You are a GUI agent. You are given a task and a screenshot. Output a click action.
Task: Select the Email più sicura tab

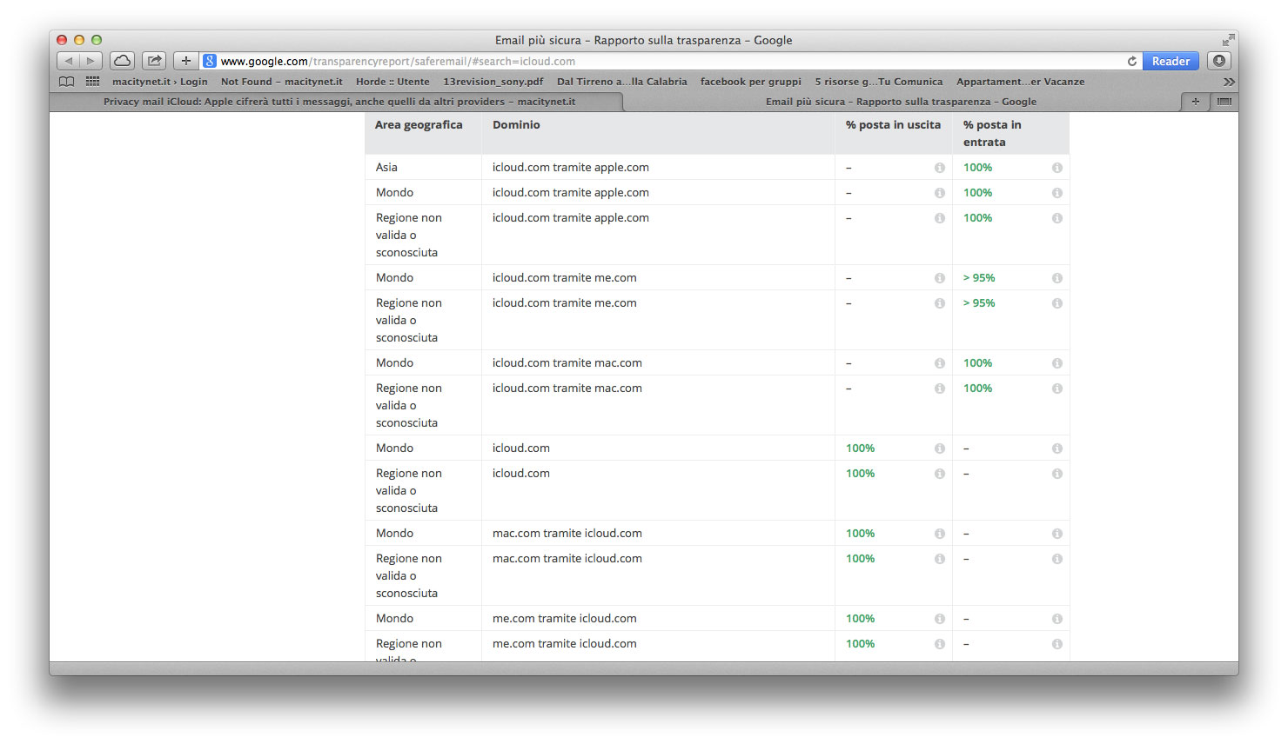point(900,102)
